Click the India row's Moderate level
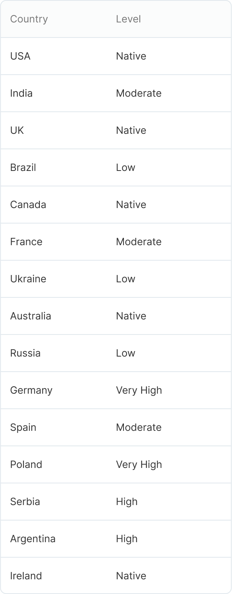The width and height of the screenshot is (232, 594). (x=139, y=93)
